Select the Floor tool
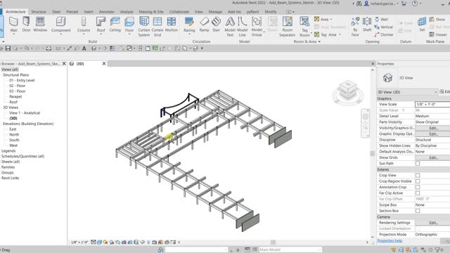The height and width of the screenshot is (253, 450). (129, 25)
